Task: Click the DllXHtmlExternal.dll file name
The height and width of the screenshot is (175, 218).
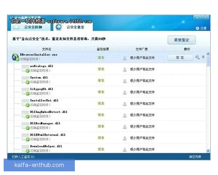Action: coord(48,135)
